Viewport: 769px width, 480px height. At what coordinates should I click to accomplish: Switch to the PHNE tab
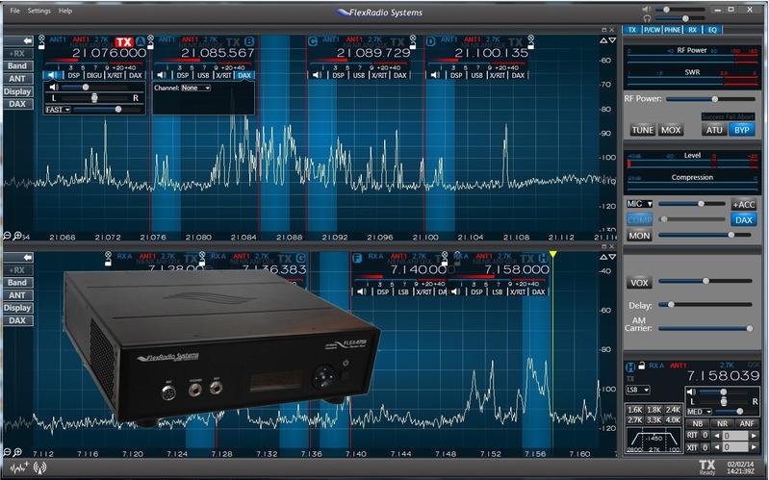click(673, 30)
